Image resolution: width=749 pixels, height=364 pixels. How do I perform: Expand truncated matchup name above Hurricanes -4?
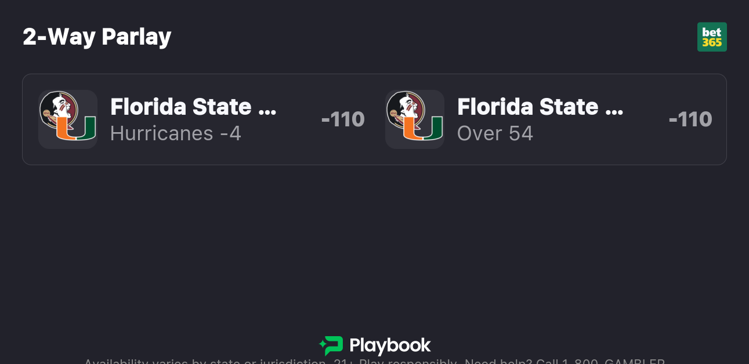coord(266,108)
